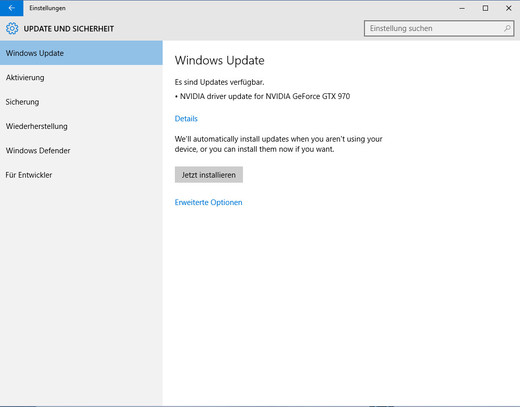
Task: Minimize the Einstellungen window
Action: click(462, 8)
